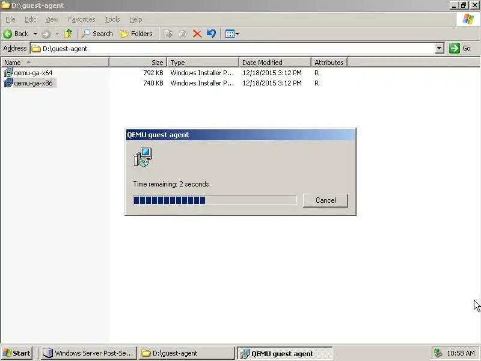Click the green Go button
Viewport: 481px width, 361px height.
point(460,48)
